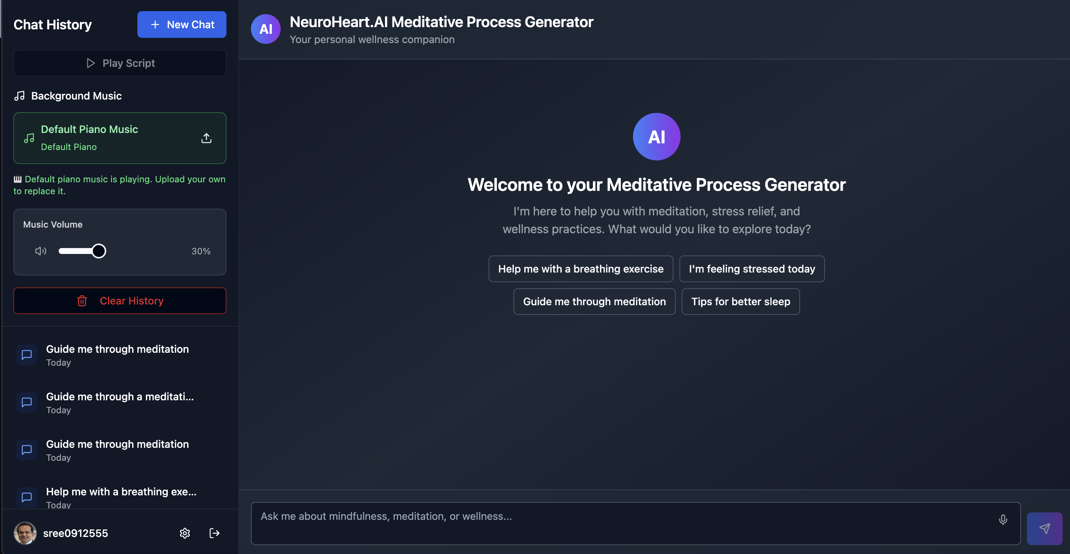The width and height of the screenshot is (1070, 554).
Task: Choose 'I'm feeling stressed today' suggestion
Action: coord(751,269)
